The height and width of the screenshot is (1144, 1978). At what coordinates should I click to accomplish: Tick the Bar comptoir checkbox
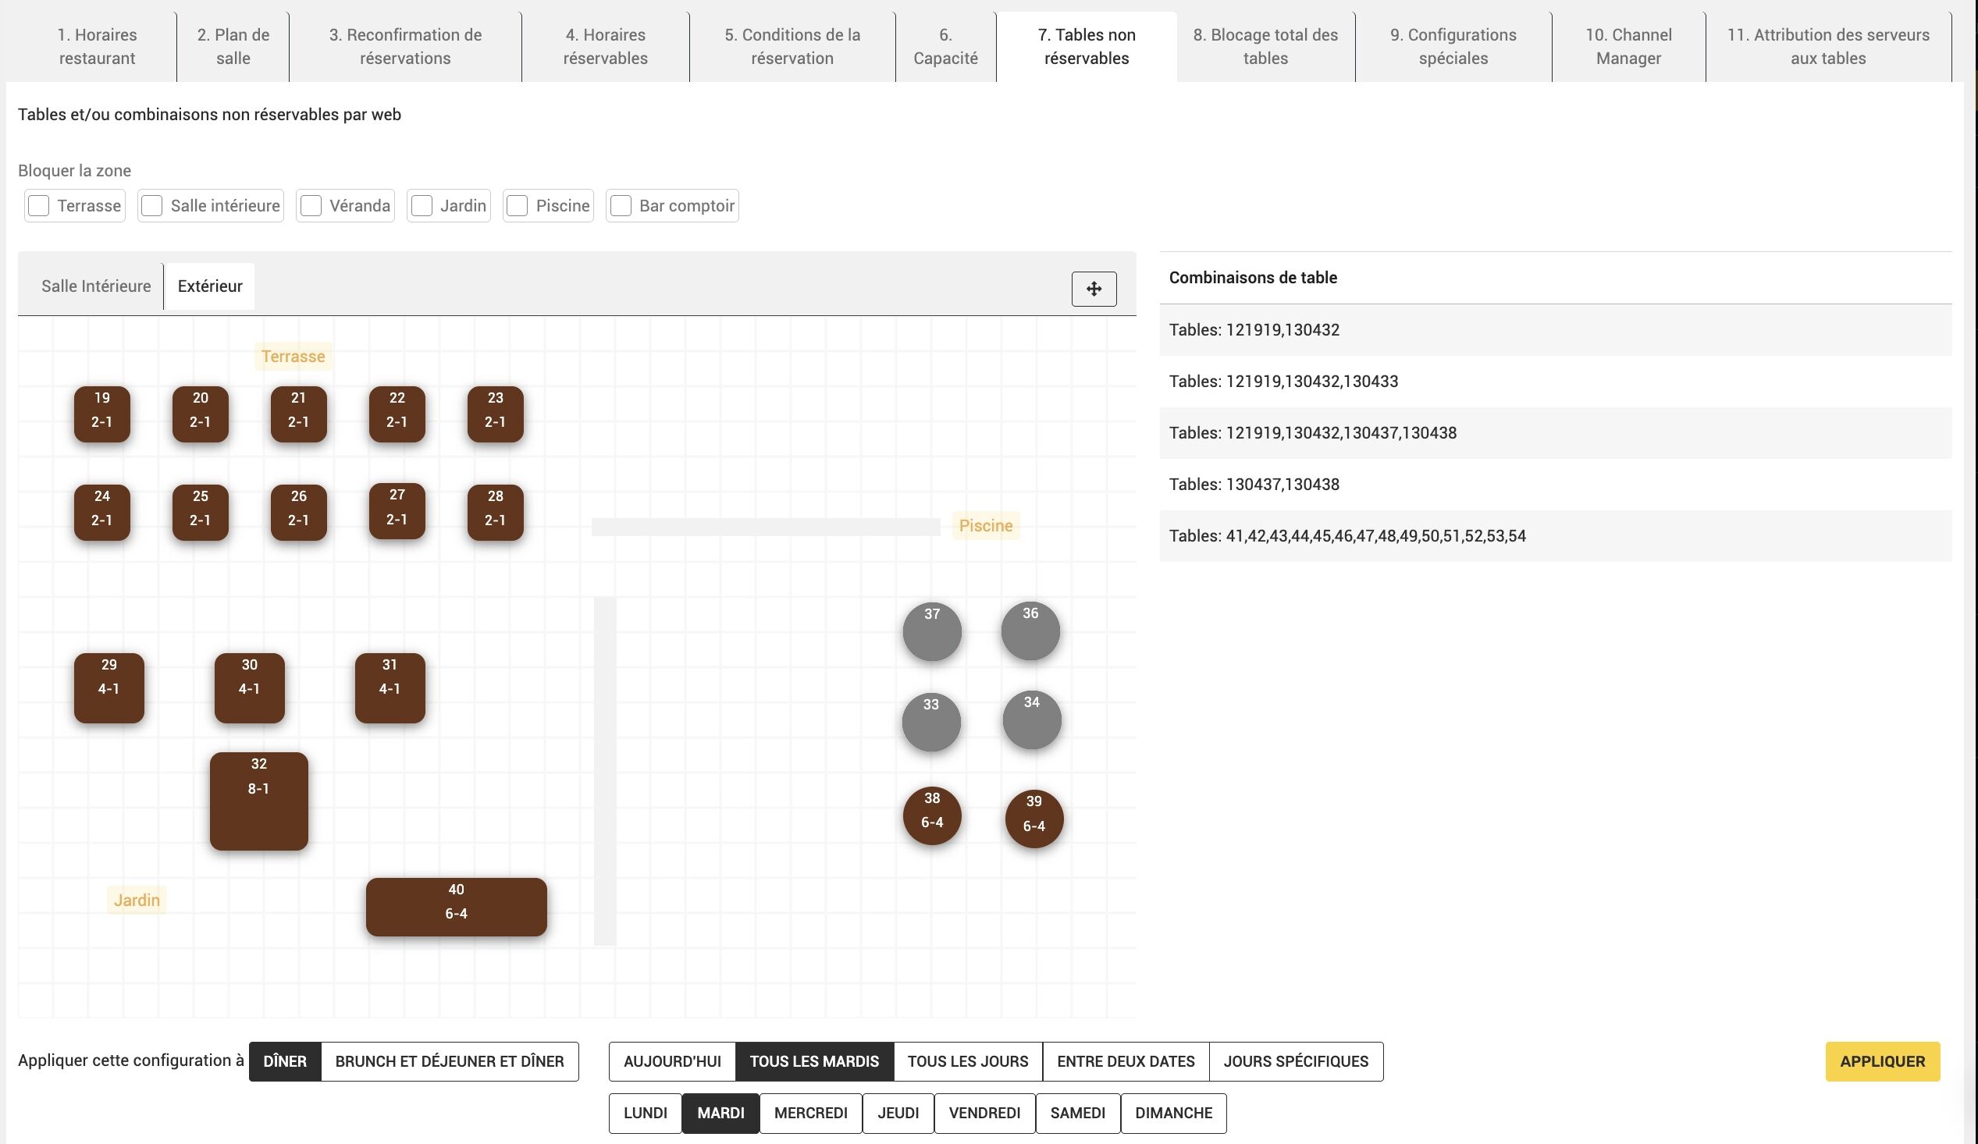(x=621, y=205)
